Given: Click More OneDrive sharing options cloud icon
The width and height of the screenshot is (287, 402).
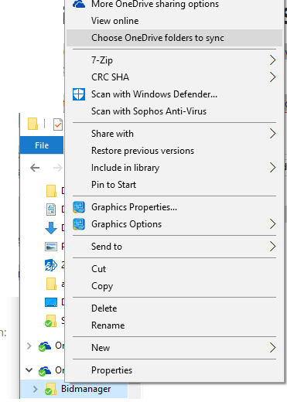Looking at the screenshot, I should point(79,4).
